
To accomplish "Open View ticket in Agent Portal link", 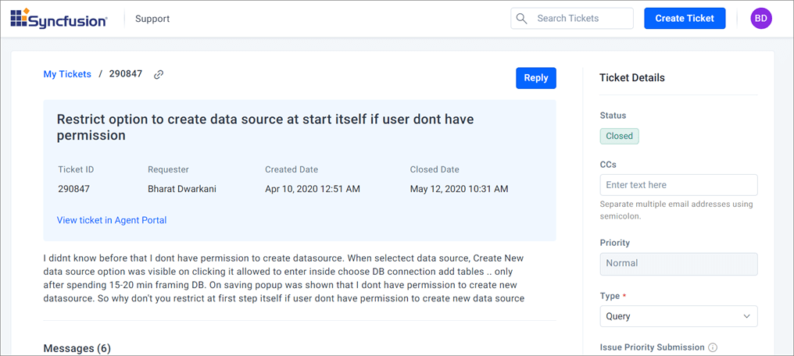I will (112, 220).
